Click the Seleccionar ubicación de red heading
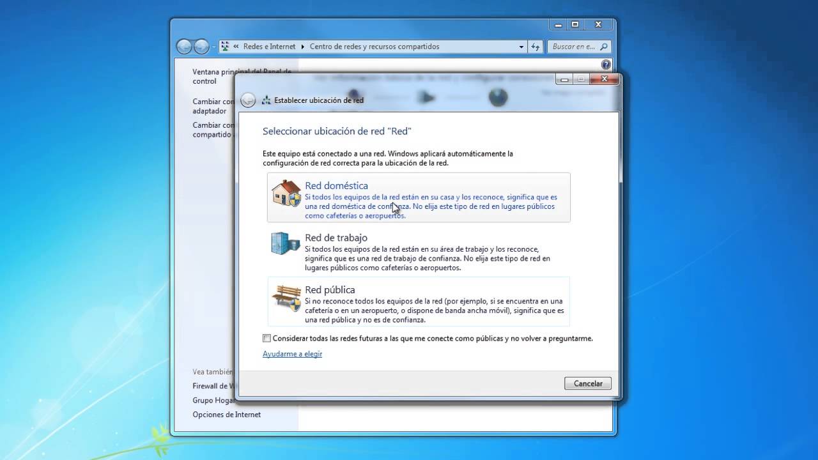 [x=337, y=131]
